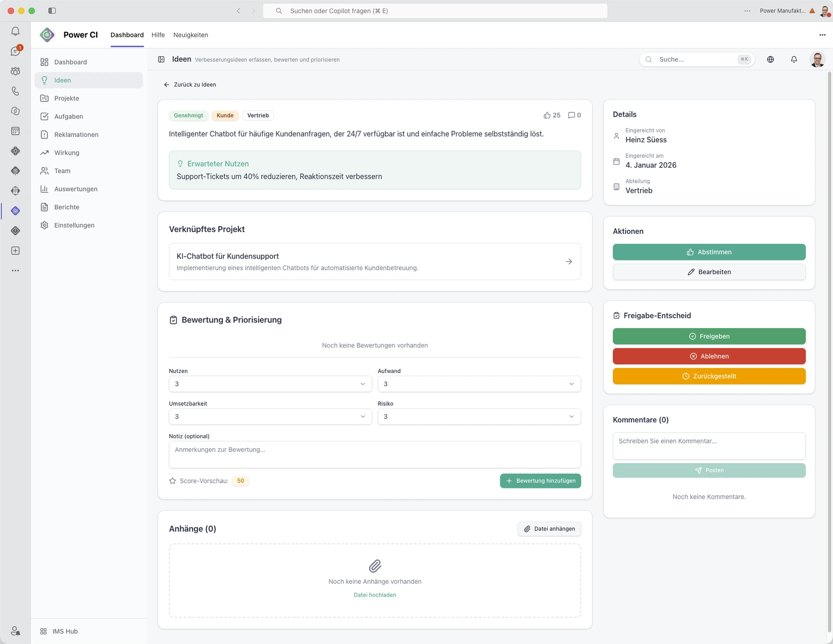Click the red Ablehnen button
This screenshot has width=833, height=644.
click(709, 356)
